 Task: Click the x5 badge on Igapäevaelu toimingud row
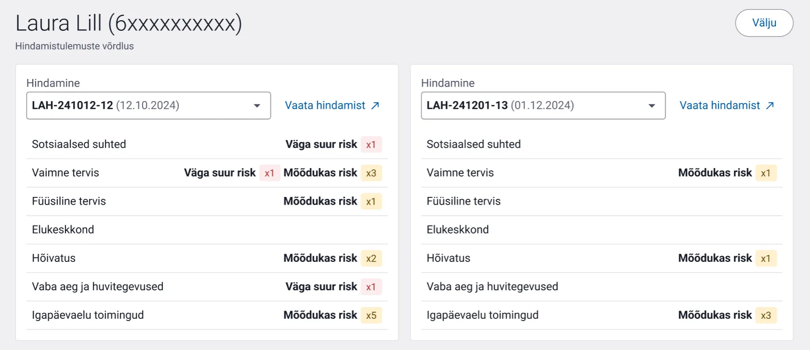pyautogui.click(x=371, y=315)
